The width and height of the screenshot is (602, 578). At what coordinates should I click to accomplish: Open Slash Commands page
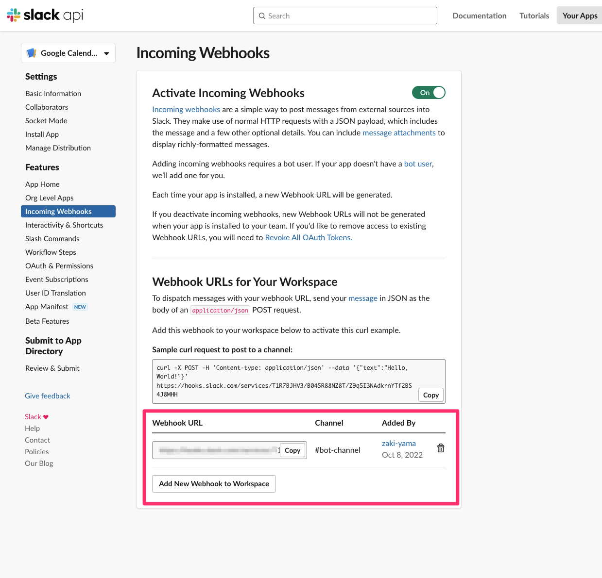click(52, 238)
